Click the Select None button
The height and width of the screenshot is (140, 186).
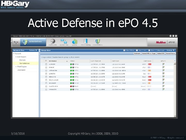[171, 53]
